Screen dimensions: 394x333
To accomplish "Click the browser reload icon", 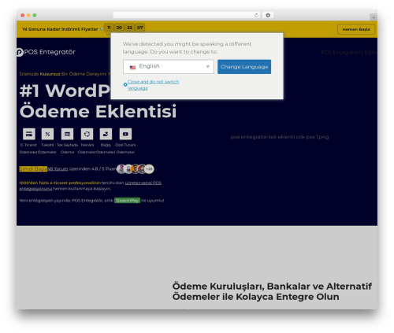I will [256, 16].
